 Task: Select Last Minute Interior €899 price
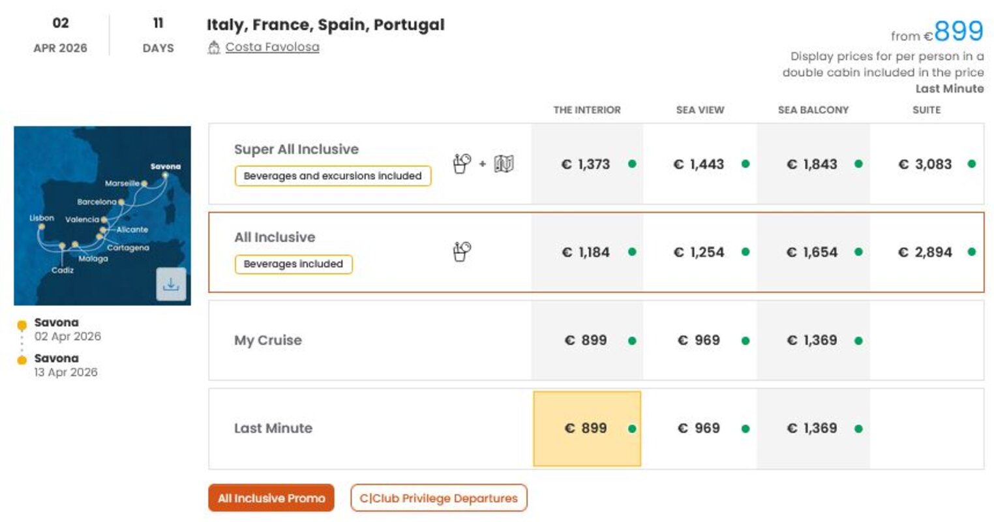coord(586,429)
